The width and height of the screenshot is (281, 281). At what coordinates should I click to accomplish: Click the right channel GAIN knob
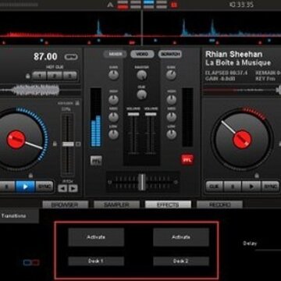pyautogui.click(x=171, y=75)
